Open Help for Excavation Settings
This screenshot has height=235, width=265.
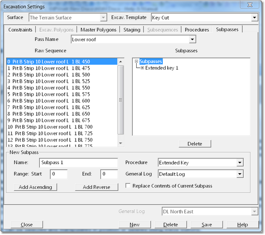pyautogui.click(x=243, y=225)
